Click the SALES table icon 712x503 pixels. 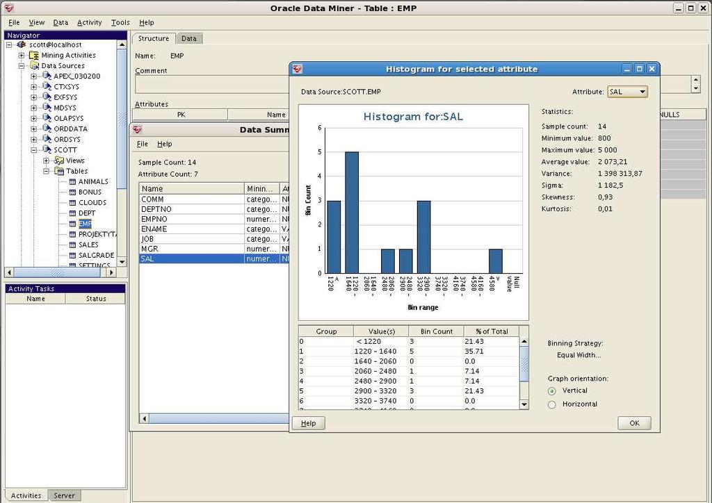pos(72,245)
